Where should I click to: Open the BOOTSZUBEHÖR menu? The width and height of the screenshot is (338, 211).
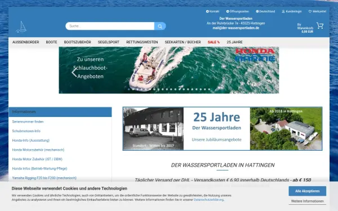[77, 42]
